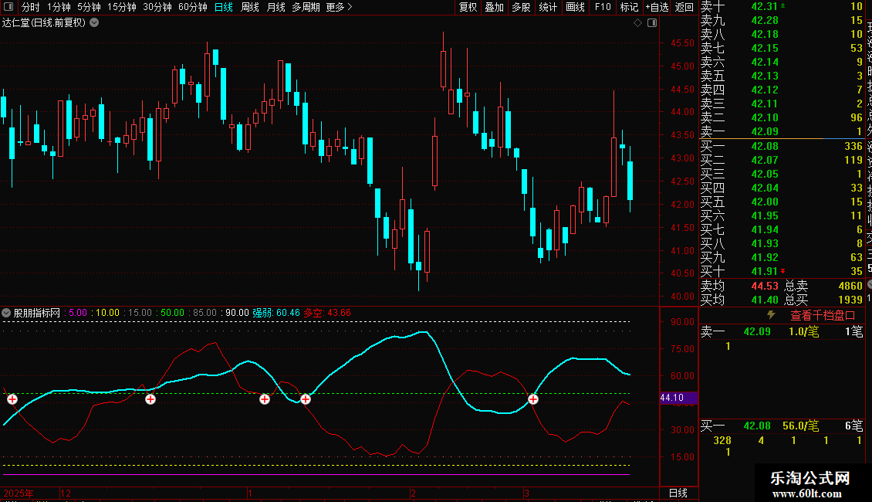
Task: Expand the 达仁堂 stock title dropdown
Action: pos(94,22)
